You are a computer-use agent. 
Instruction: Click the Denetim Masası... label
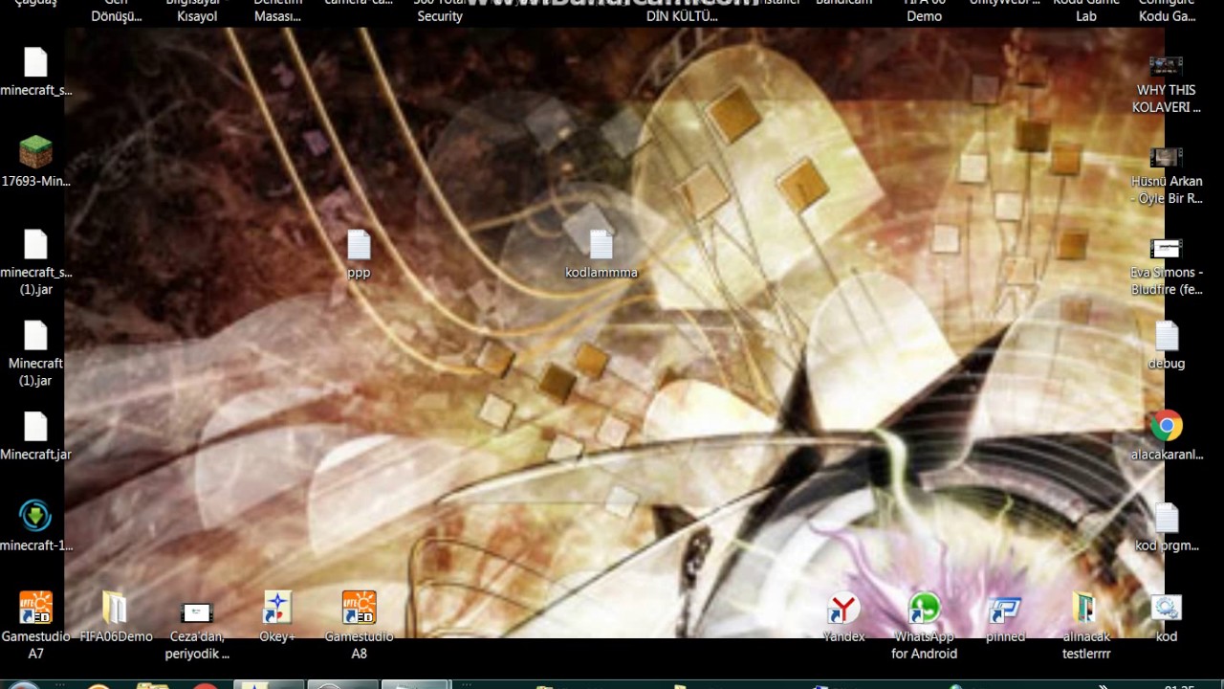tap(277, 9)
